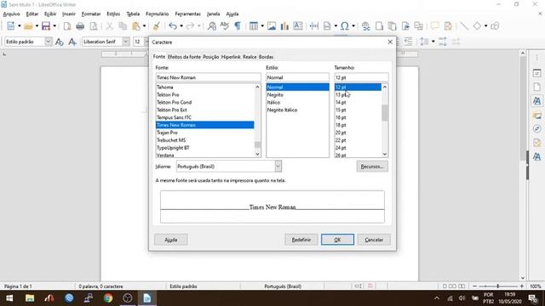545x306 pixels.
Task: Click the zoom slider in status bar
Action: (498, 286)
